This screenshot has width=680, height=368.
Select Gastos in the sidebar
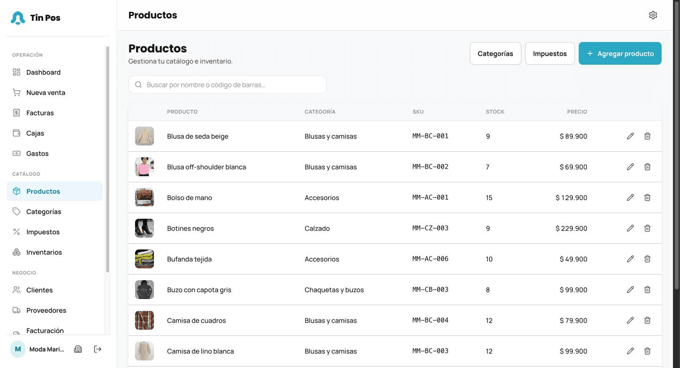(55, 154)
